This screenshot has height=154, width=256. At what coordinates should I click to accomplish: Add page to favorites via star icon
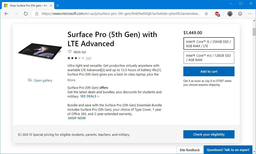(x=206, y=14)
